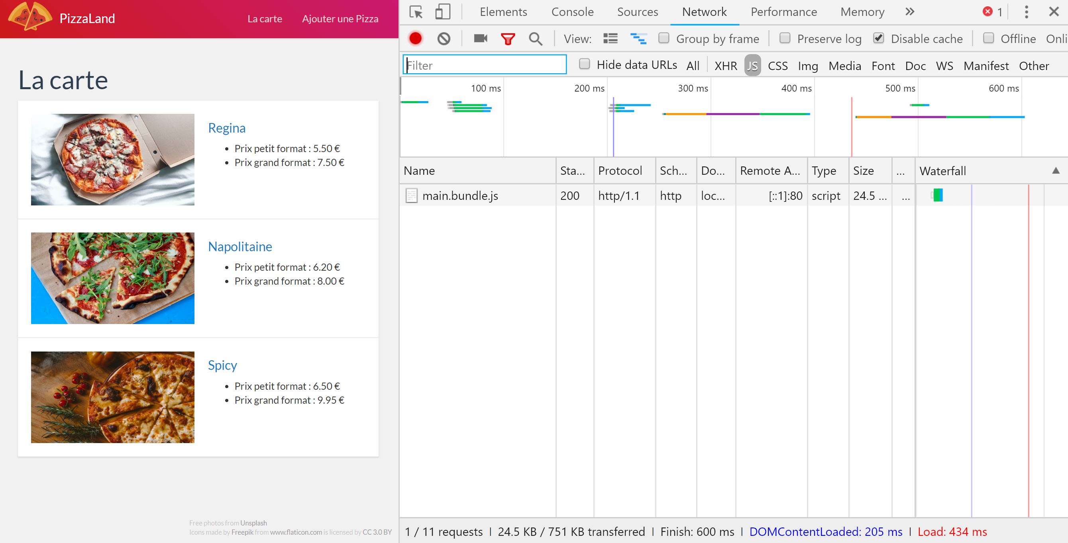Close the DevTools panel

(x=1054, y=12)
